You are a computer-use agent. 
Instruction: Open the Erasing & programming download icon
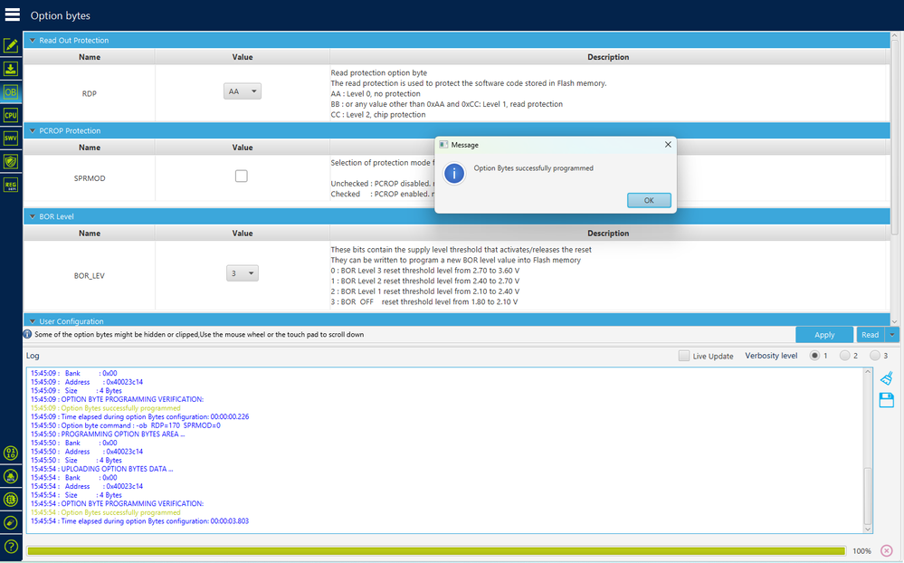click(x=11, y=69)
